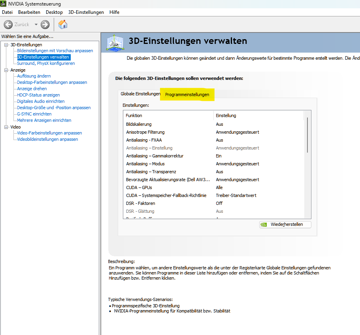Open Desktop-Farbeinstellungen anpassen
Viewport: 360px width, 335px height.
(52, 82)
